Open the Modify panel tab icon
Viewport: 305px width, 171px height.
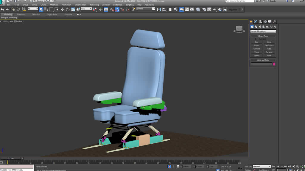[256, 22]
